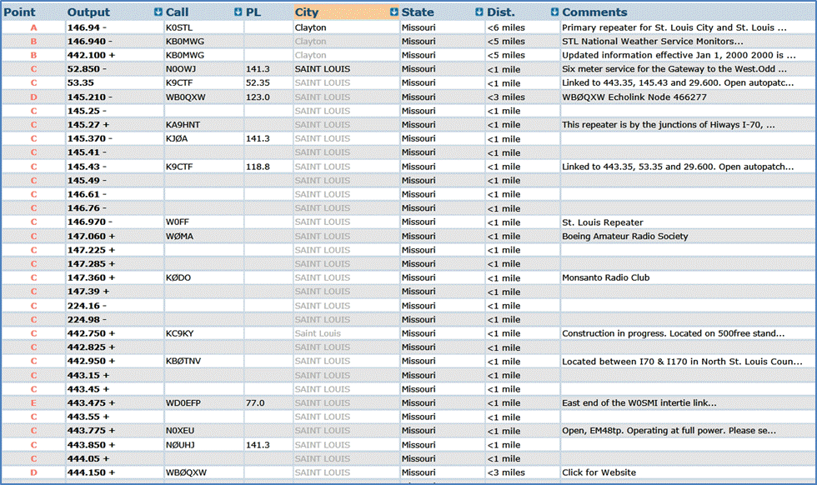Click the sort arrow icon in the Output column header
Image resolution: width=817 pixels, height=485 pixels.
[x=158, y=12]
